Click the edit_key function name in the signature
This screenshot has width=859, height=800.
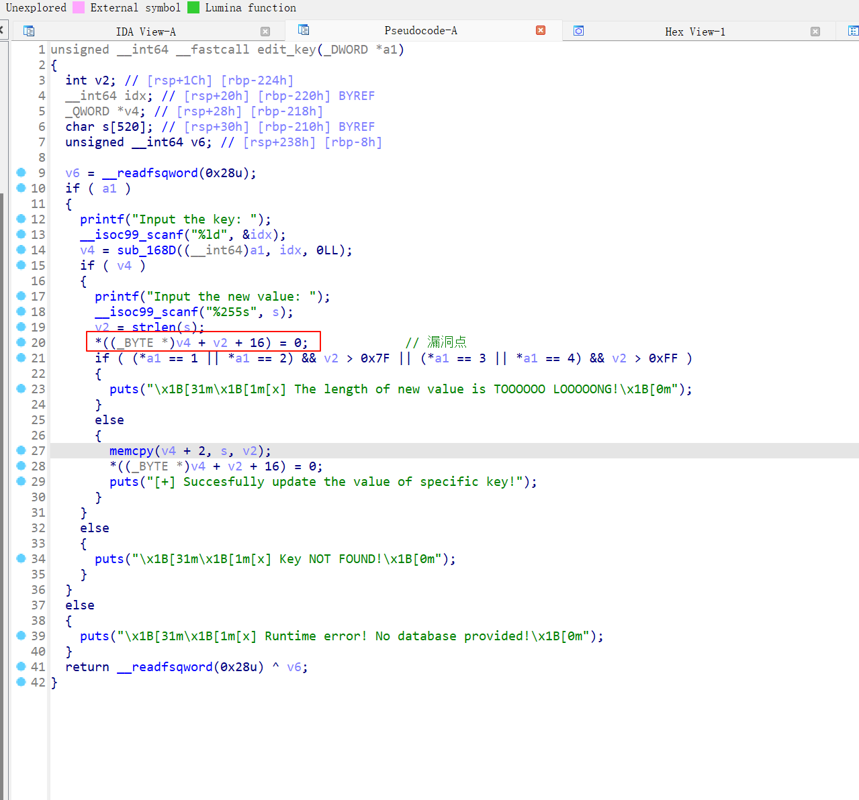[x=286, y=50]
